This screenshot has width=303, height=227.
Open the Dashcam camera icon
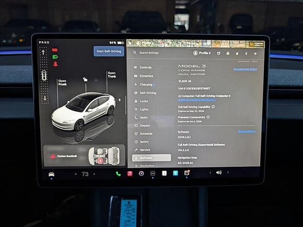[x=187, y=173]
